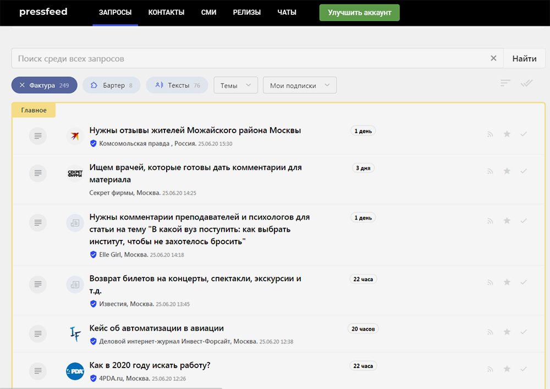Viewport: 550px width, 389px height.
Task: Expand details icon for авиации request
Action: pyautogui.click(x=38, y=334)
